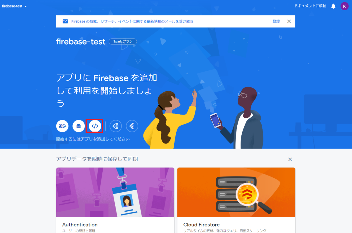Viewport: 352px width, 233px height.
Task: Select the Authentication title
Action: click(x=80, y=225)
